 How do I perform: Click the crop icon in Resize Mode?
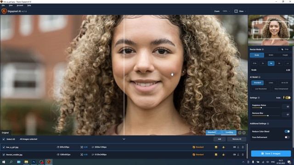282,49
